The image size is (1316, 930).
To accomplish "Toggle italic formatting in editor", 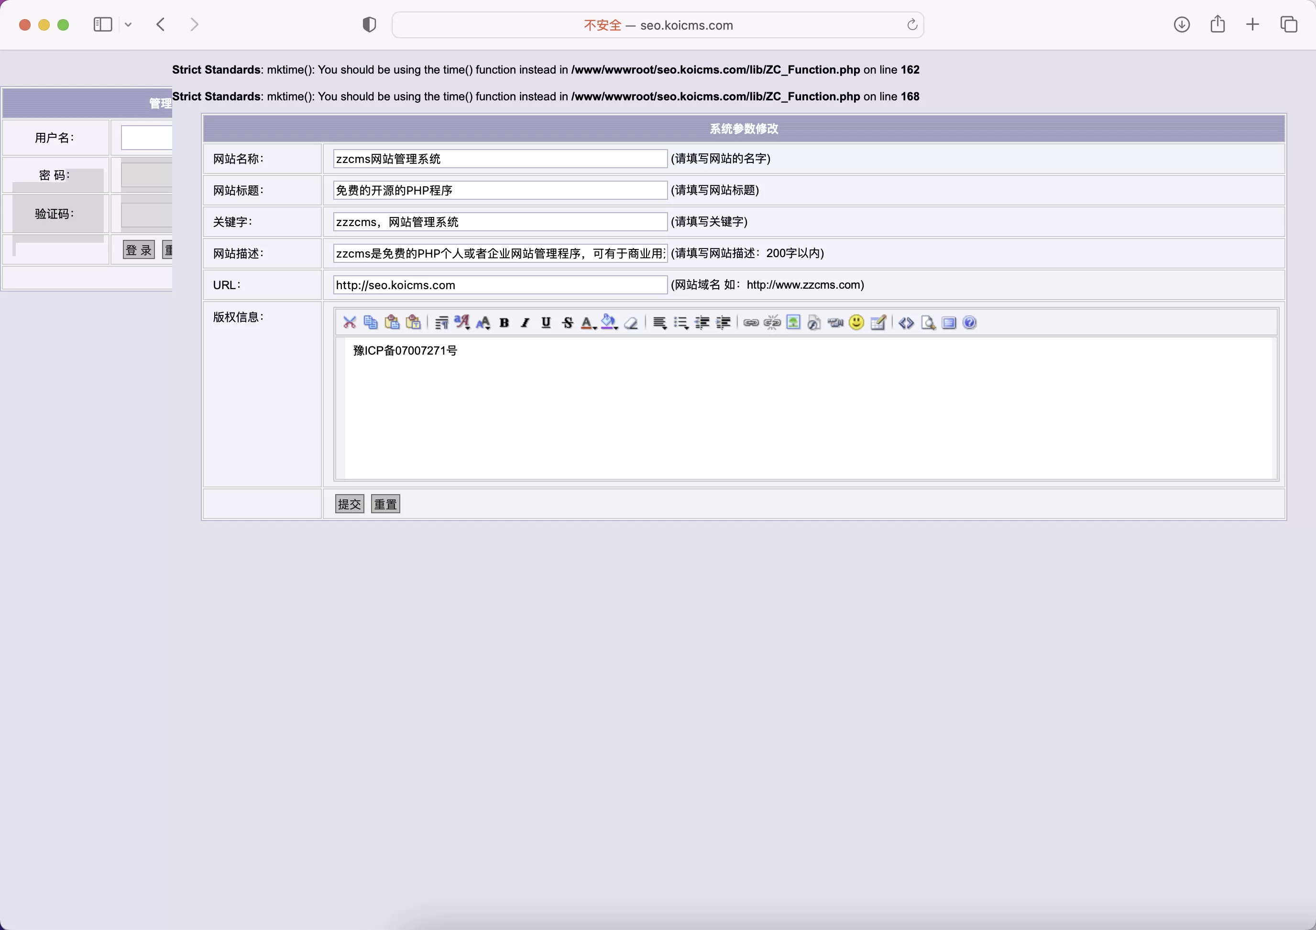I will [x=525, y=323].
